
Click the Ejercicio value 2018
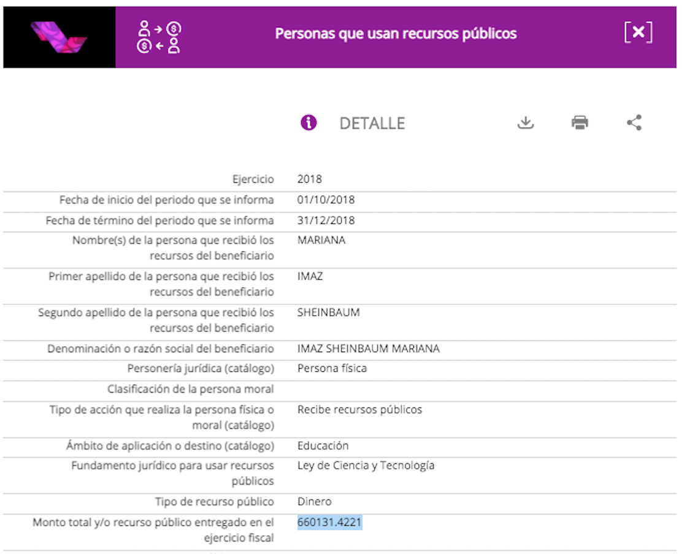point(309,179)
